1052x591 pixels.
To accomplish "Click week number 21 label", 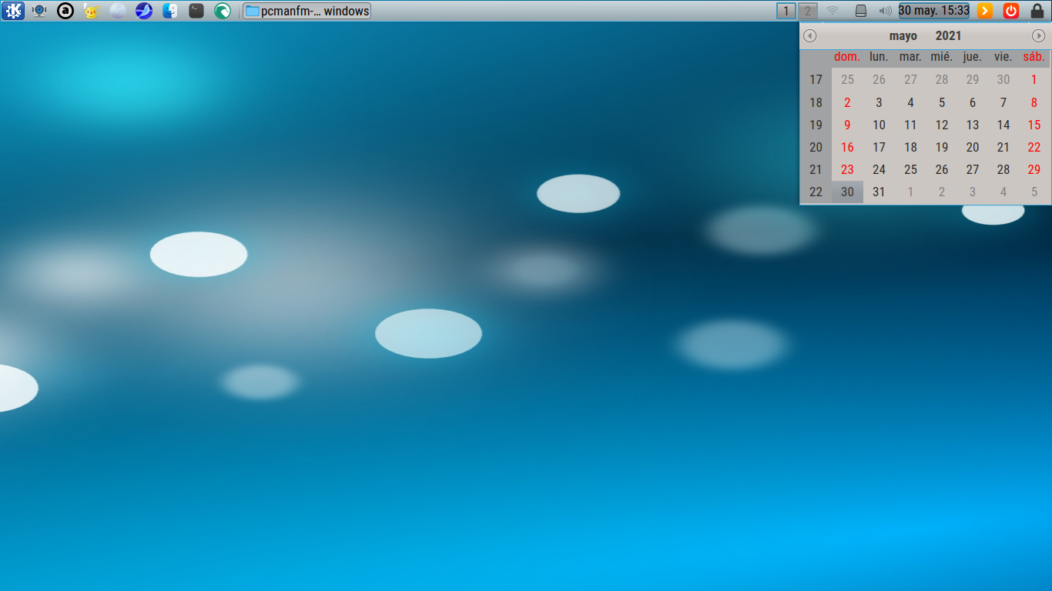I will click(x=816, y=169).
